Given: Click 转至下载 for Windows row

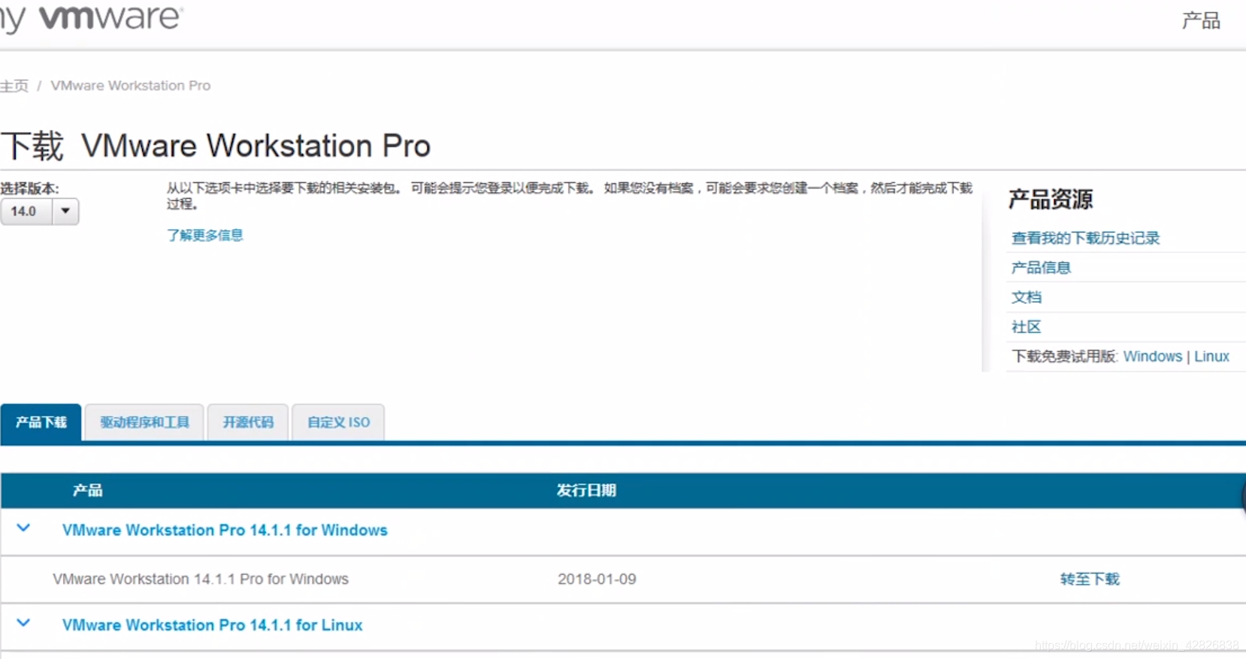Looking at the screenshot, I should click(x=1090, y=579).
